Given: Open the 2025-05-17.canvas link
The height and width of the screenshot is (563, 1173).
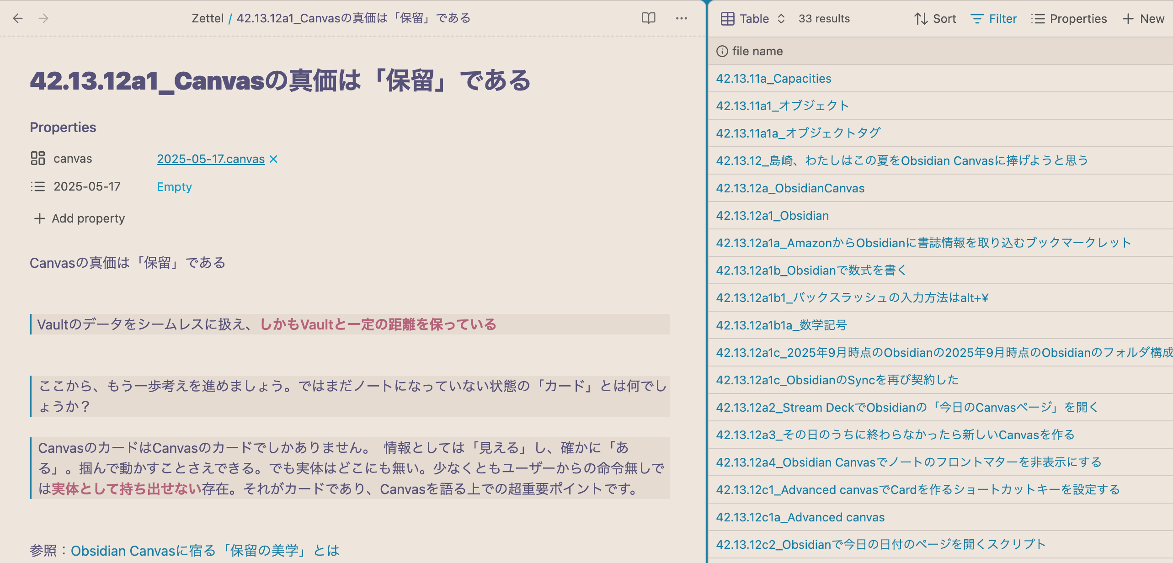Looking at the screenshot, I should 210,159.
